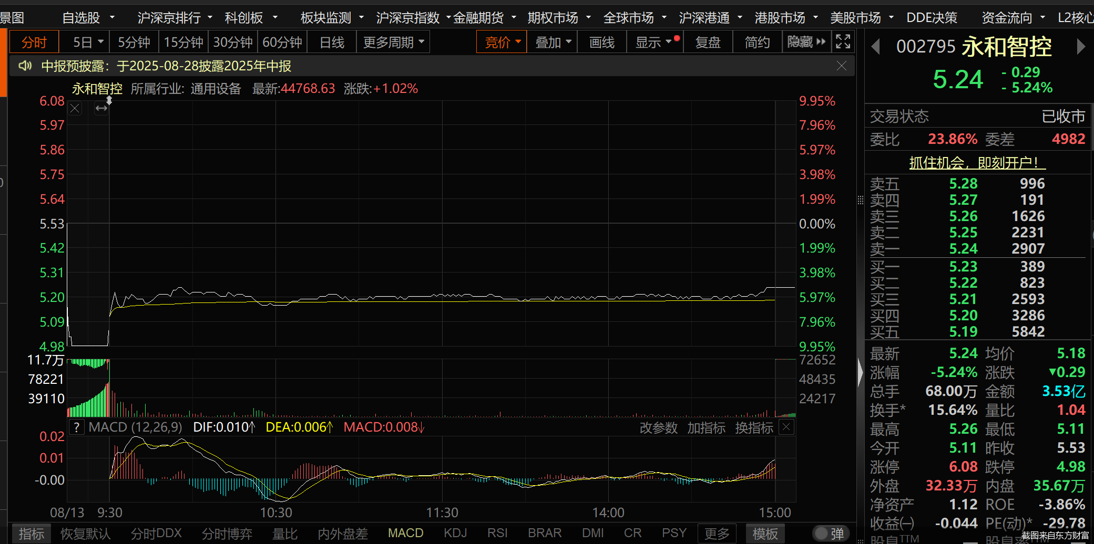This screenshot has height=544, width=1094.
Task: Select the 分时博弈 indicator tab
Action: (227, 534)
